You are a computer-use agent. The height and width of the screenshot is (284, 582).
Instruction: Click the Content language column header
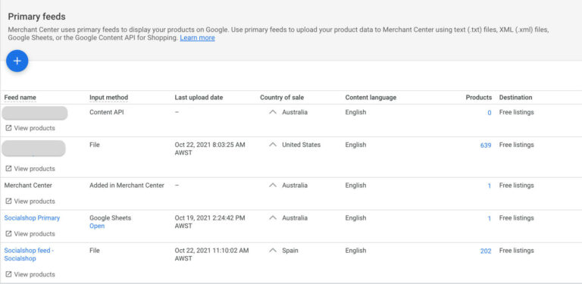(371, 98)
